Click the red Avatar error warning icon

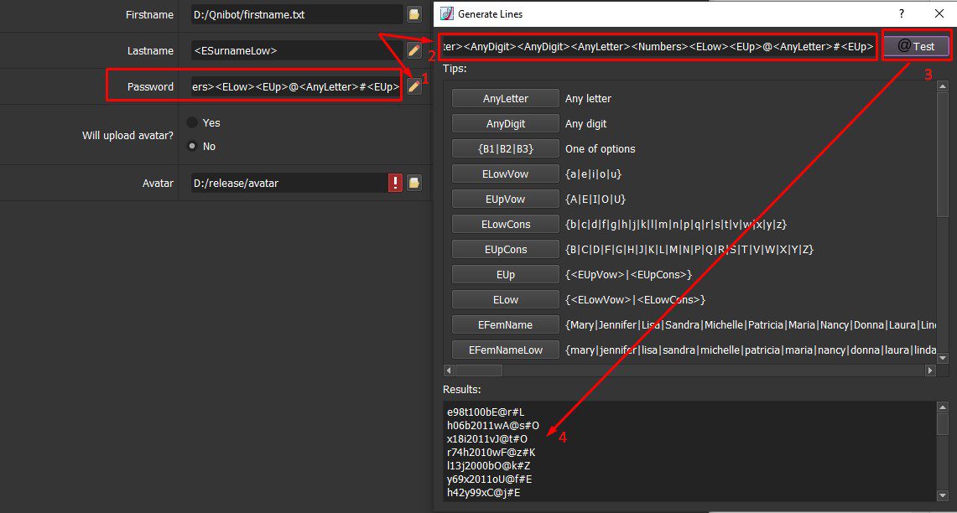(395, 183)
